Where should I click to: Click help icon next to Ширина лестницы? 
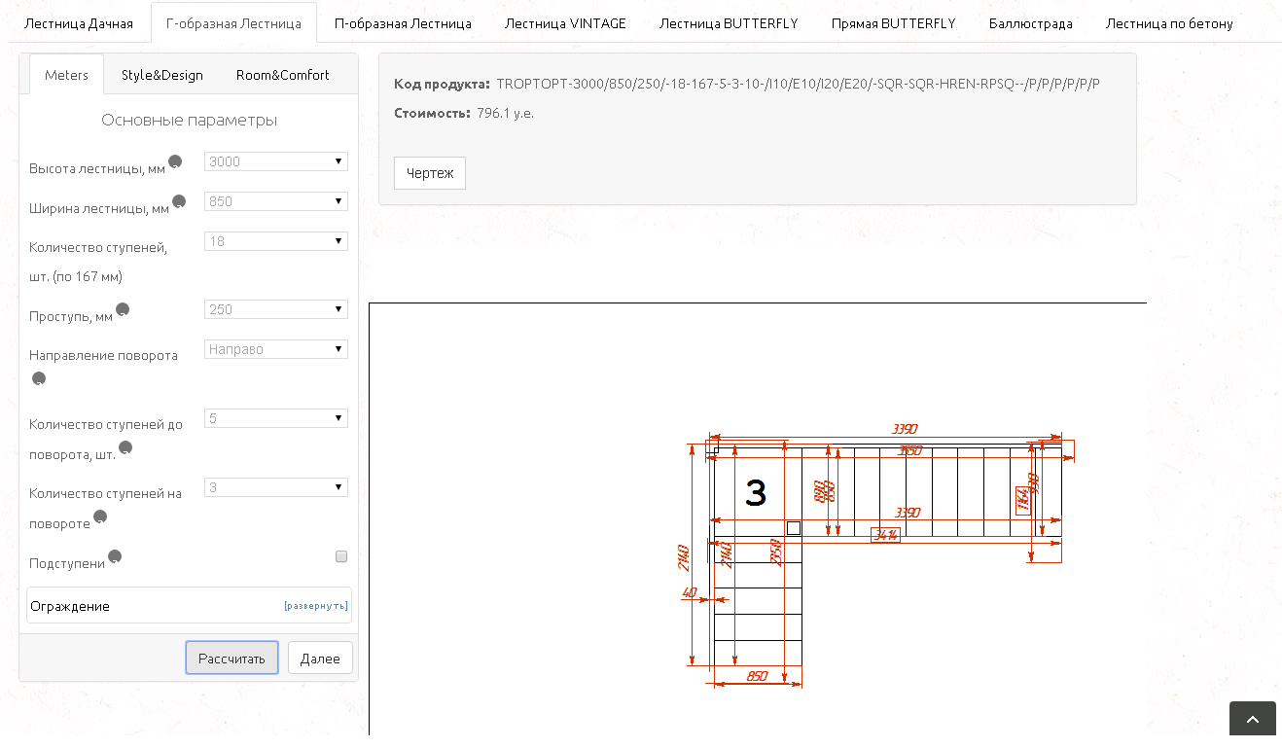179,201
